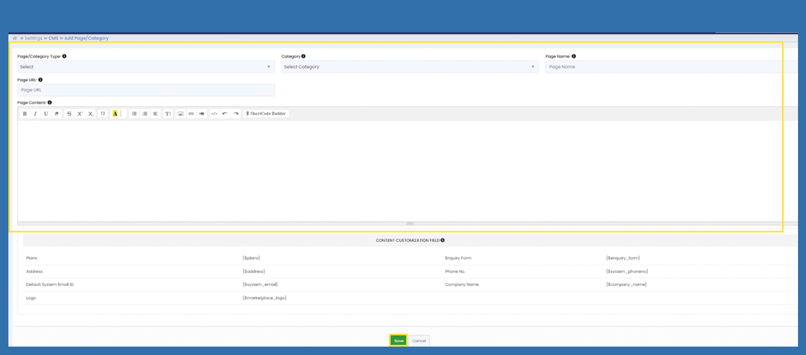The height and width of the screenshot is (355, 806).
Task: Toggle bold formatting in editor
Action: 25,114
